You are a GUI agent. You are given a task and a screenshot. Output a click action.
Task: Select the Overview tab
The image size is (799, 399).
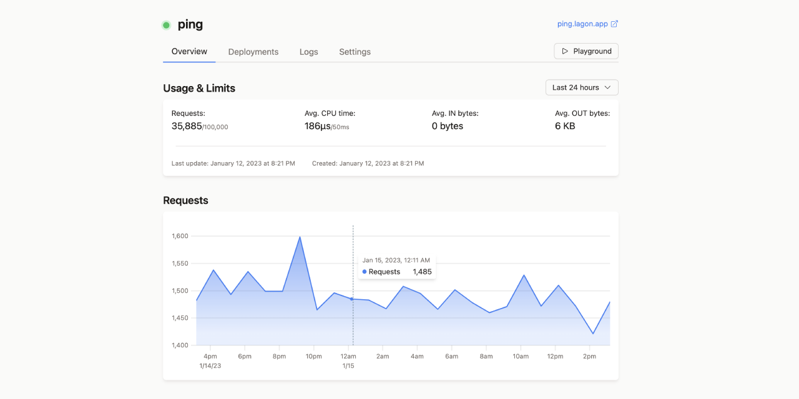point(189,52)
